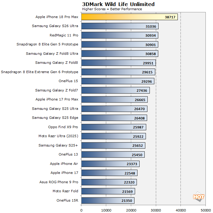Select 'Snapdragon 8 Elite Extreme Gen 6 Prototype' label

point(39,72)
